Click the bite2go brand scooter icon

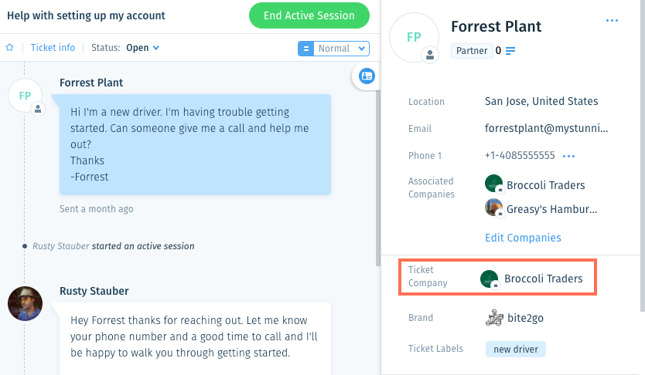click(x=494, y=318)
